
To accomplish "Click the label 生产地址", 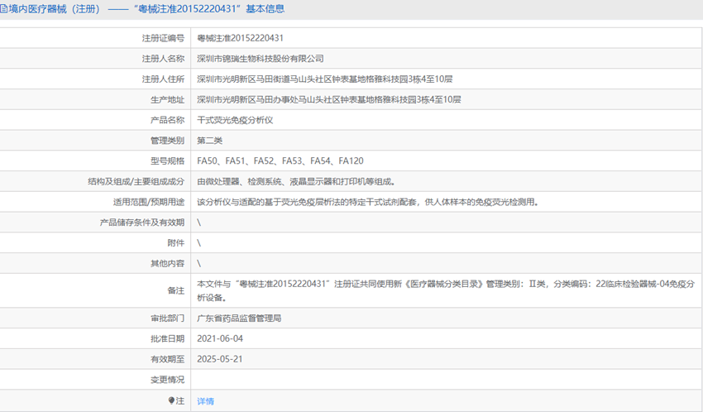I will tap(167, 99).
